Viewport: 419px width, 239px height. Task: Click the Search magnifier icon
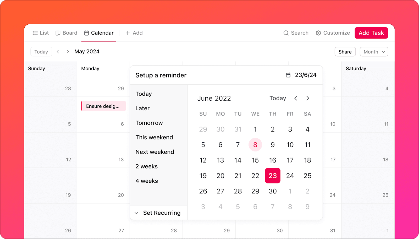pos(286,33)
